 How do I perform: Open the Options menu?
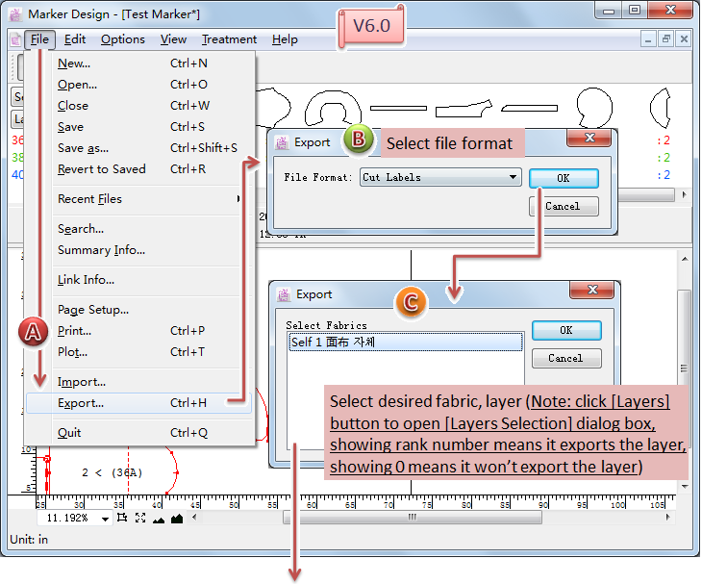pos(123,39)
